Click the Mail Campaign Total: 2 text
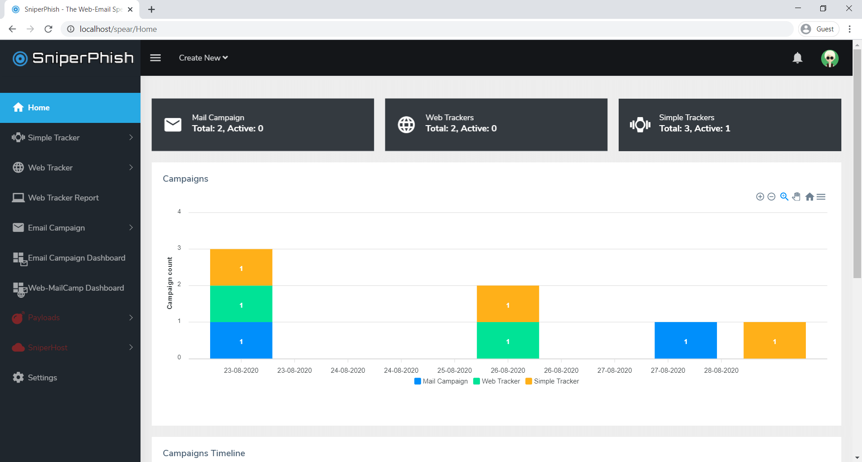Viewport: 862px width, 462px height. 228,128
